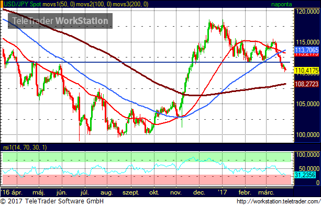Viewport: 321px width, 206px height.
Task: Open the workstation.teletrader.com link
Action: [279, 201]
